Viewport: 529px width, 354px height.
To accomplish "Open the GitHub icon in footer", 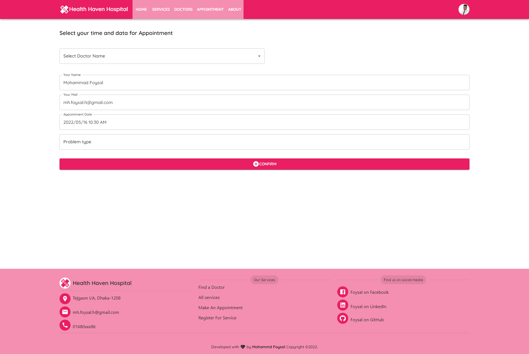I will click(x=343, y=318).
